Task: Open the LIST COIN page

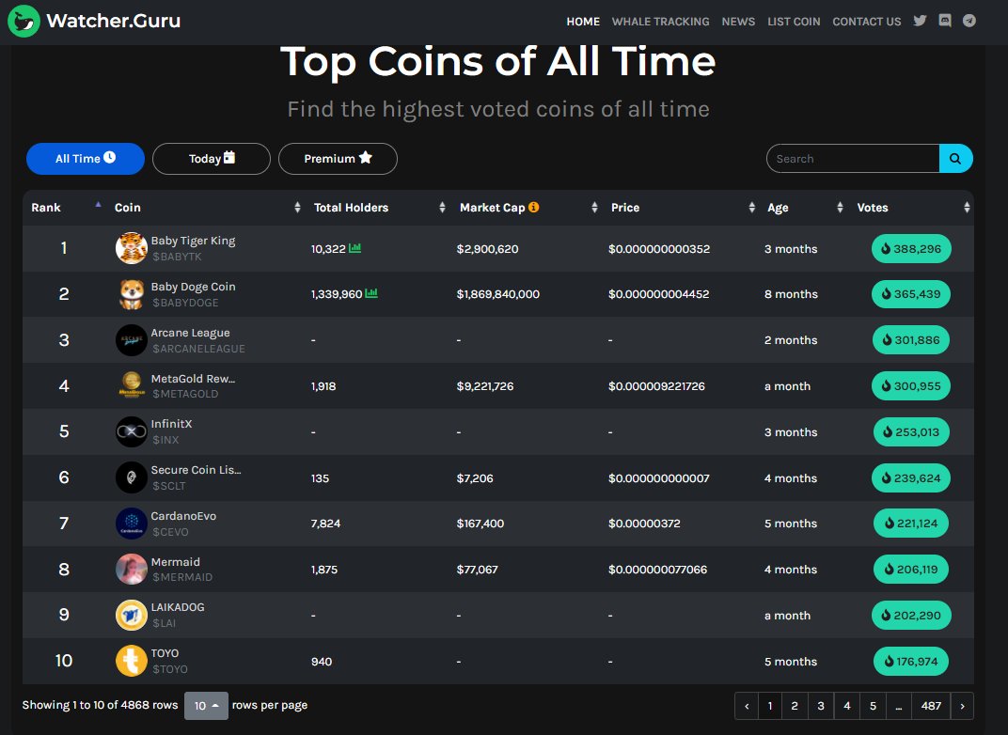Action: (794, 22)
